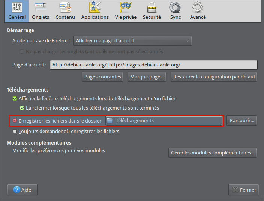The image size is (264, 201).
Task: Expand the Au démarrage de Firefox dropdown
Action: (132, 40)
